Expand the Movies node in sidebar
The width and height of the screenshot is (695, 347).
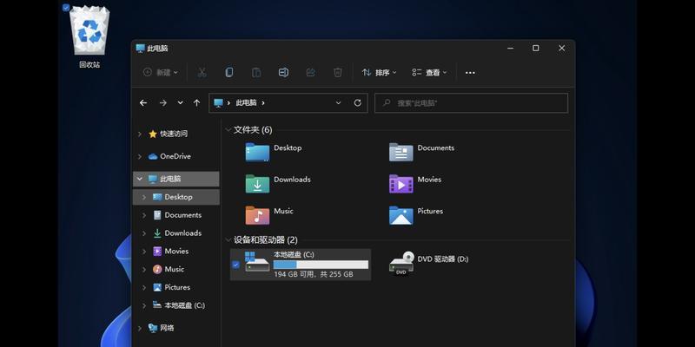[144, 252]
